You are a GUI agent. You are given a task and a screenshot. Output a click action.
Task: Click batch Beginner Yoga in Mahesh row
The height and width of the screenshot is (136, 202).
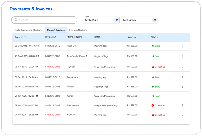[x=101, y=87]
